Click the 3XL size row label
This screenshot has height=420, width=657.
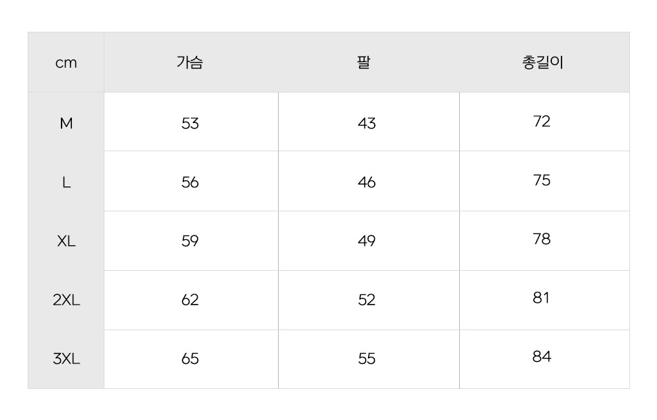pos(66,359)
